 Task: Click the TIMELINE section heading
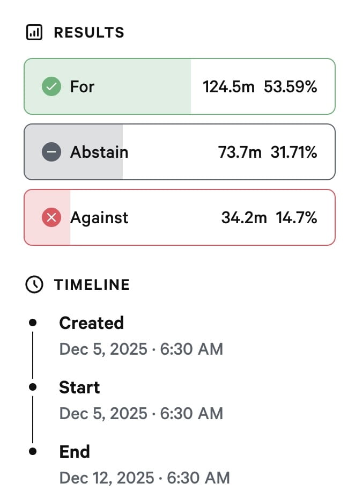[92, 284]
